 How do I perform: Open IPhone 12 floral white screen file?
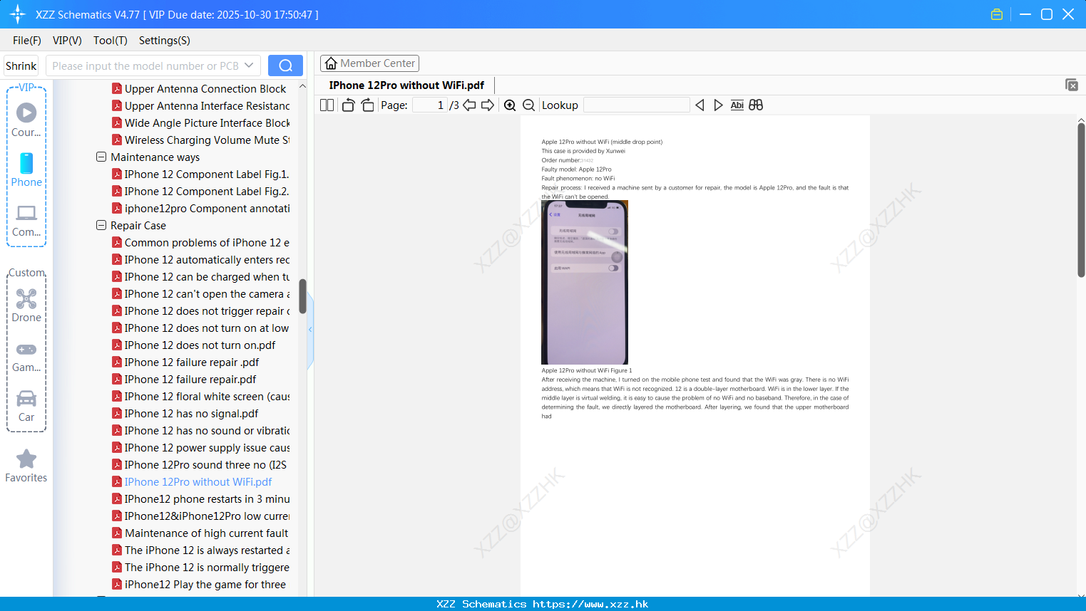pos(201,396)
